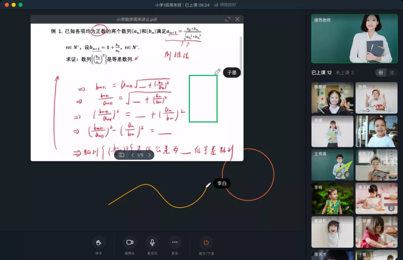Close the 小学数学周末讲义.pdf document panel
403x260 pixels.
(x=237, y=19)
